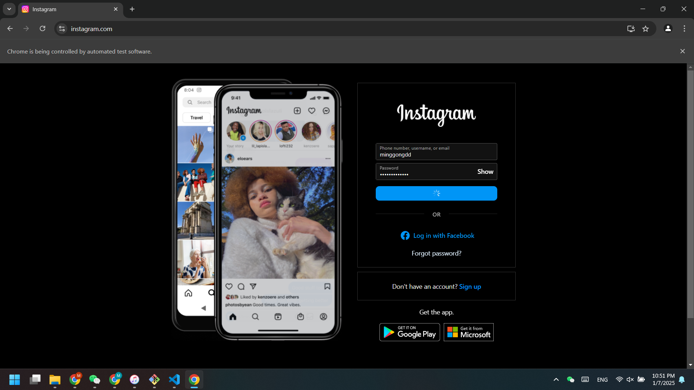694x390 pixels.
Task: Open Visual Studio Code from taskbar
Action: 174,380
